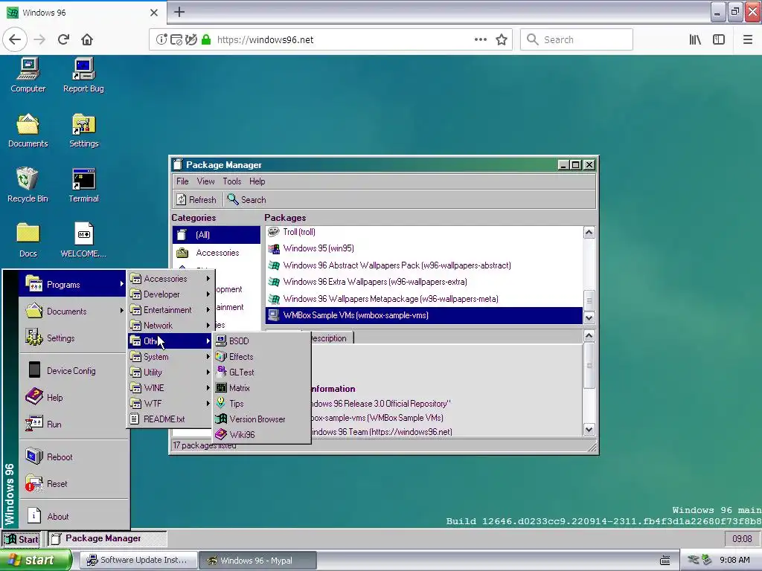This screenshot has height=571, width=762.
Task: Launch Matrix from the Other submenu
Action: coord(262,387)
